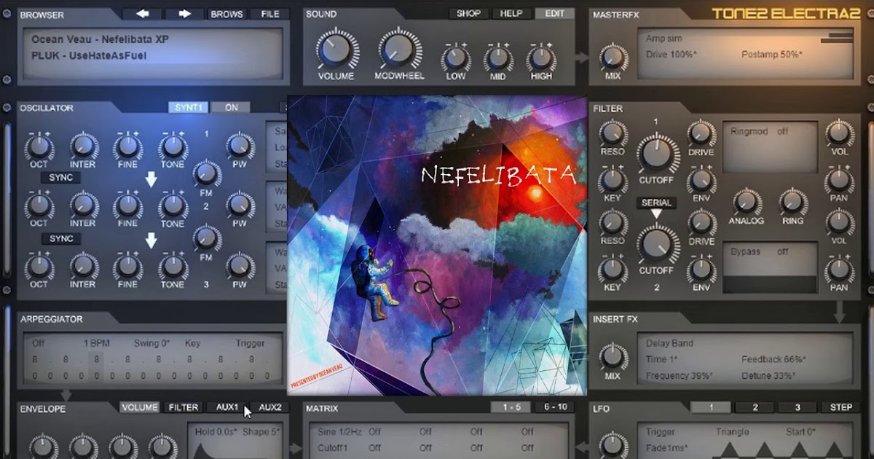Open the SHOP button
This screenshot has width=874, height=459.
(x=468, y=13)
